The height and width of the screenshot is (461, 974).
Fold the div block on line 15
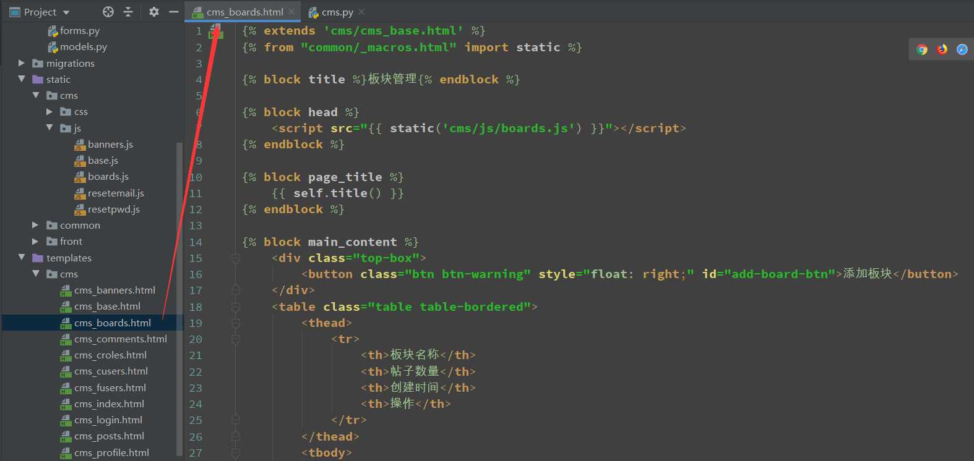tap(236, 258)
